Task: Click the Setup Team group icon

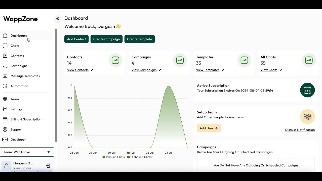Action: click(307, 117)
